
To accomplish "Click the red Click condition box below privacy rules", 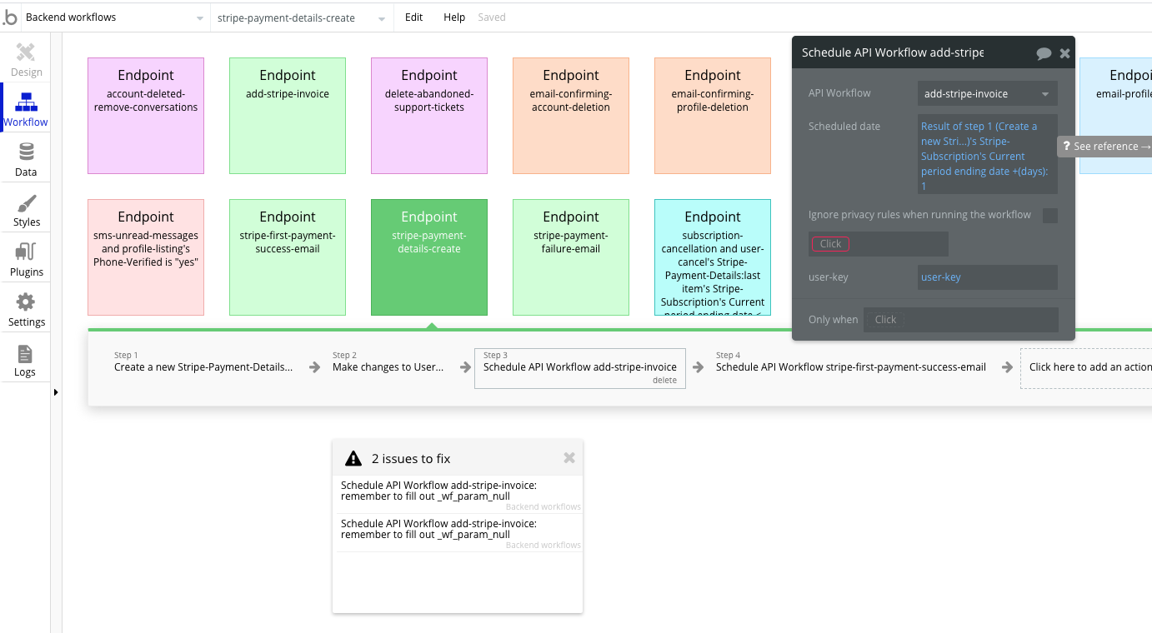I will [829, 243].
